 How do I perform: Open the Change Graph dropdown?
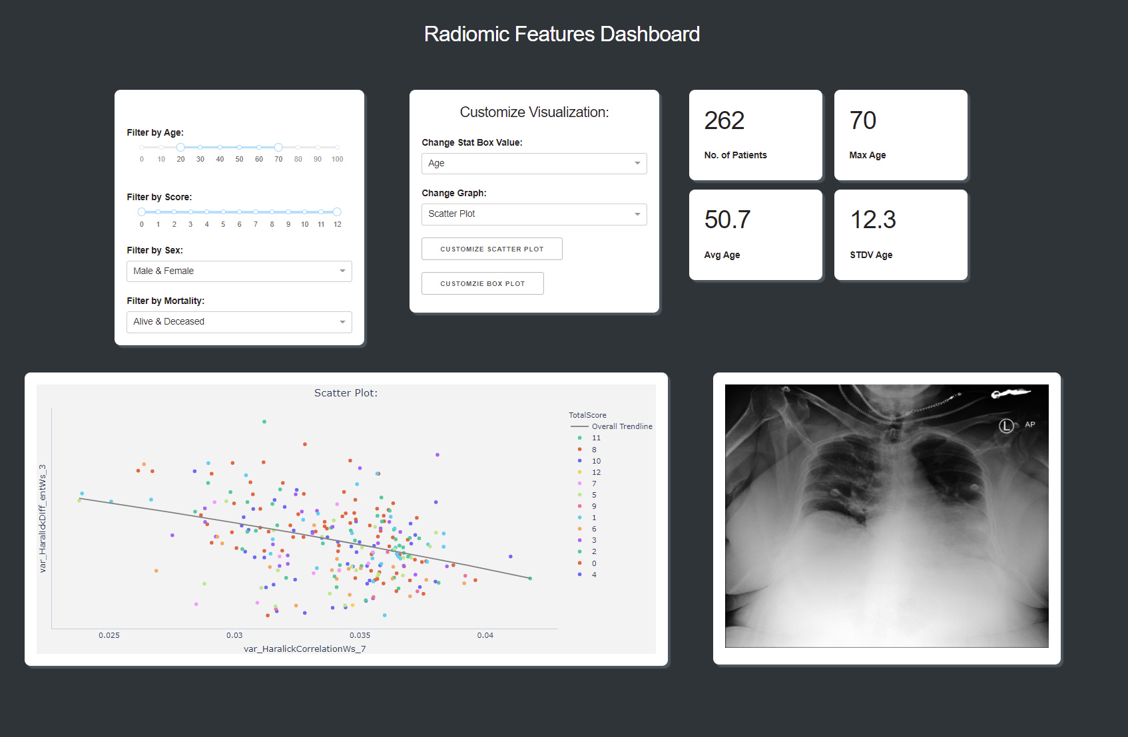tap(533, 214)
